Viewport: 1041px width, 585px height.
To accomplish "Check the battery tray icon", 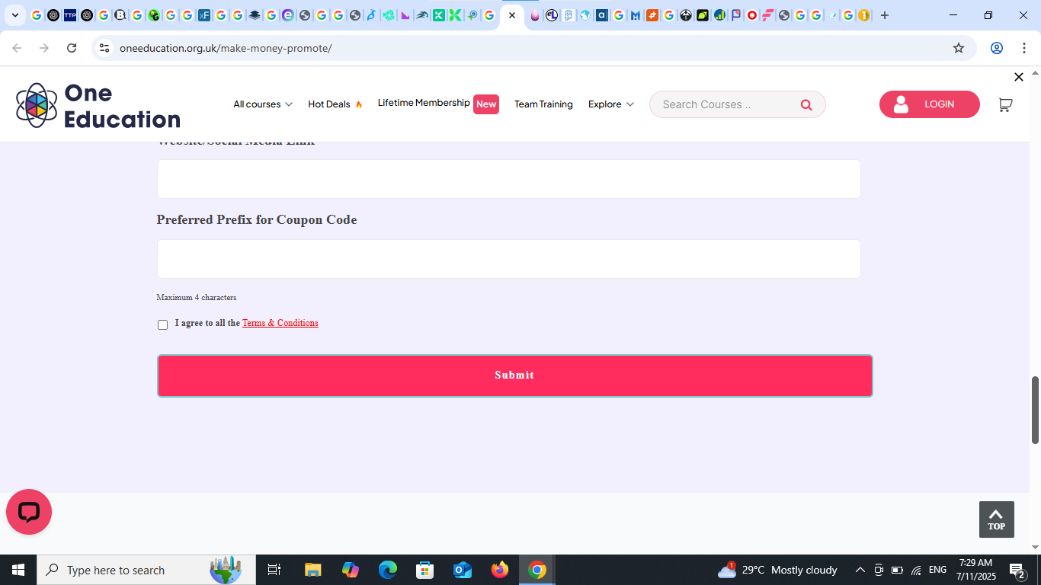I will [897, 570].
